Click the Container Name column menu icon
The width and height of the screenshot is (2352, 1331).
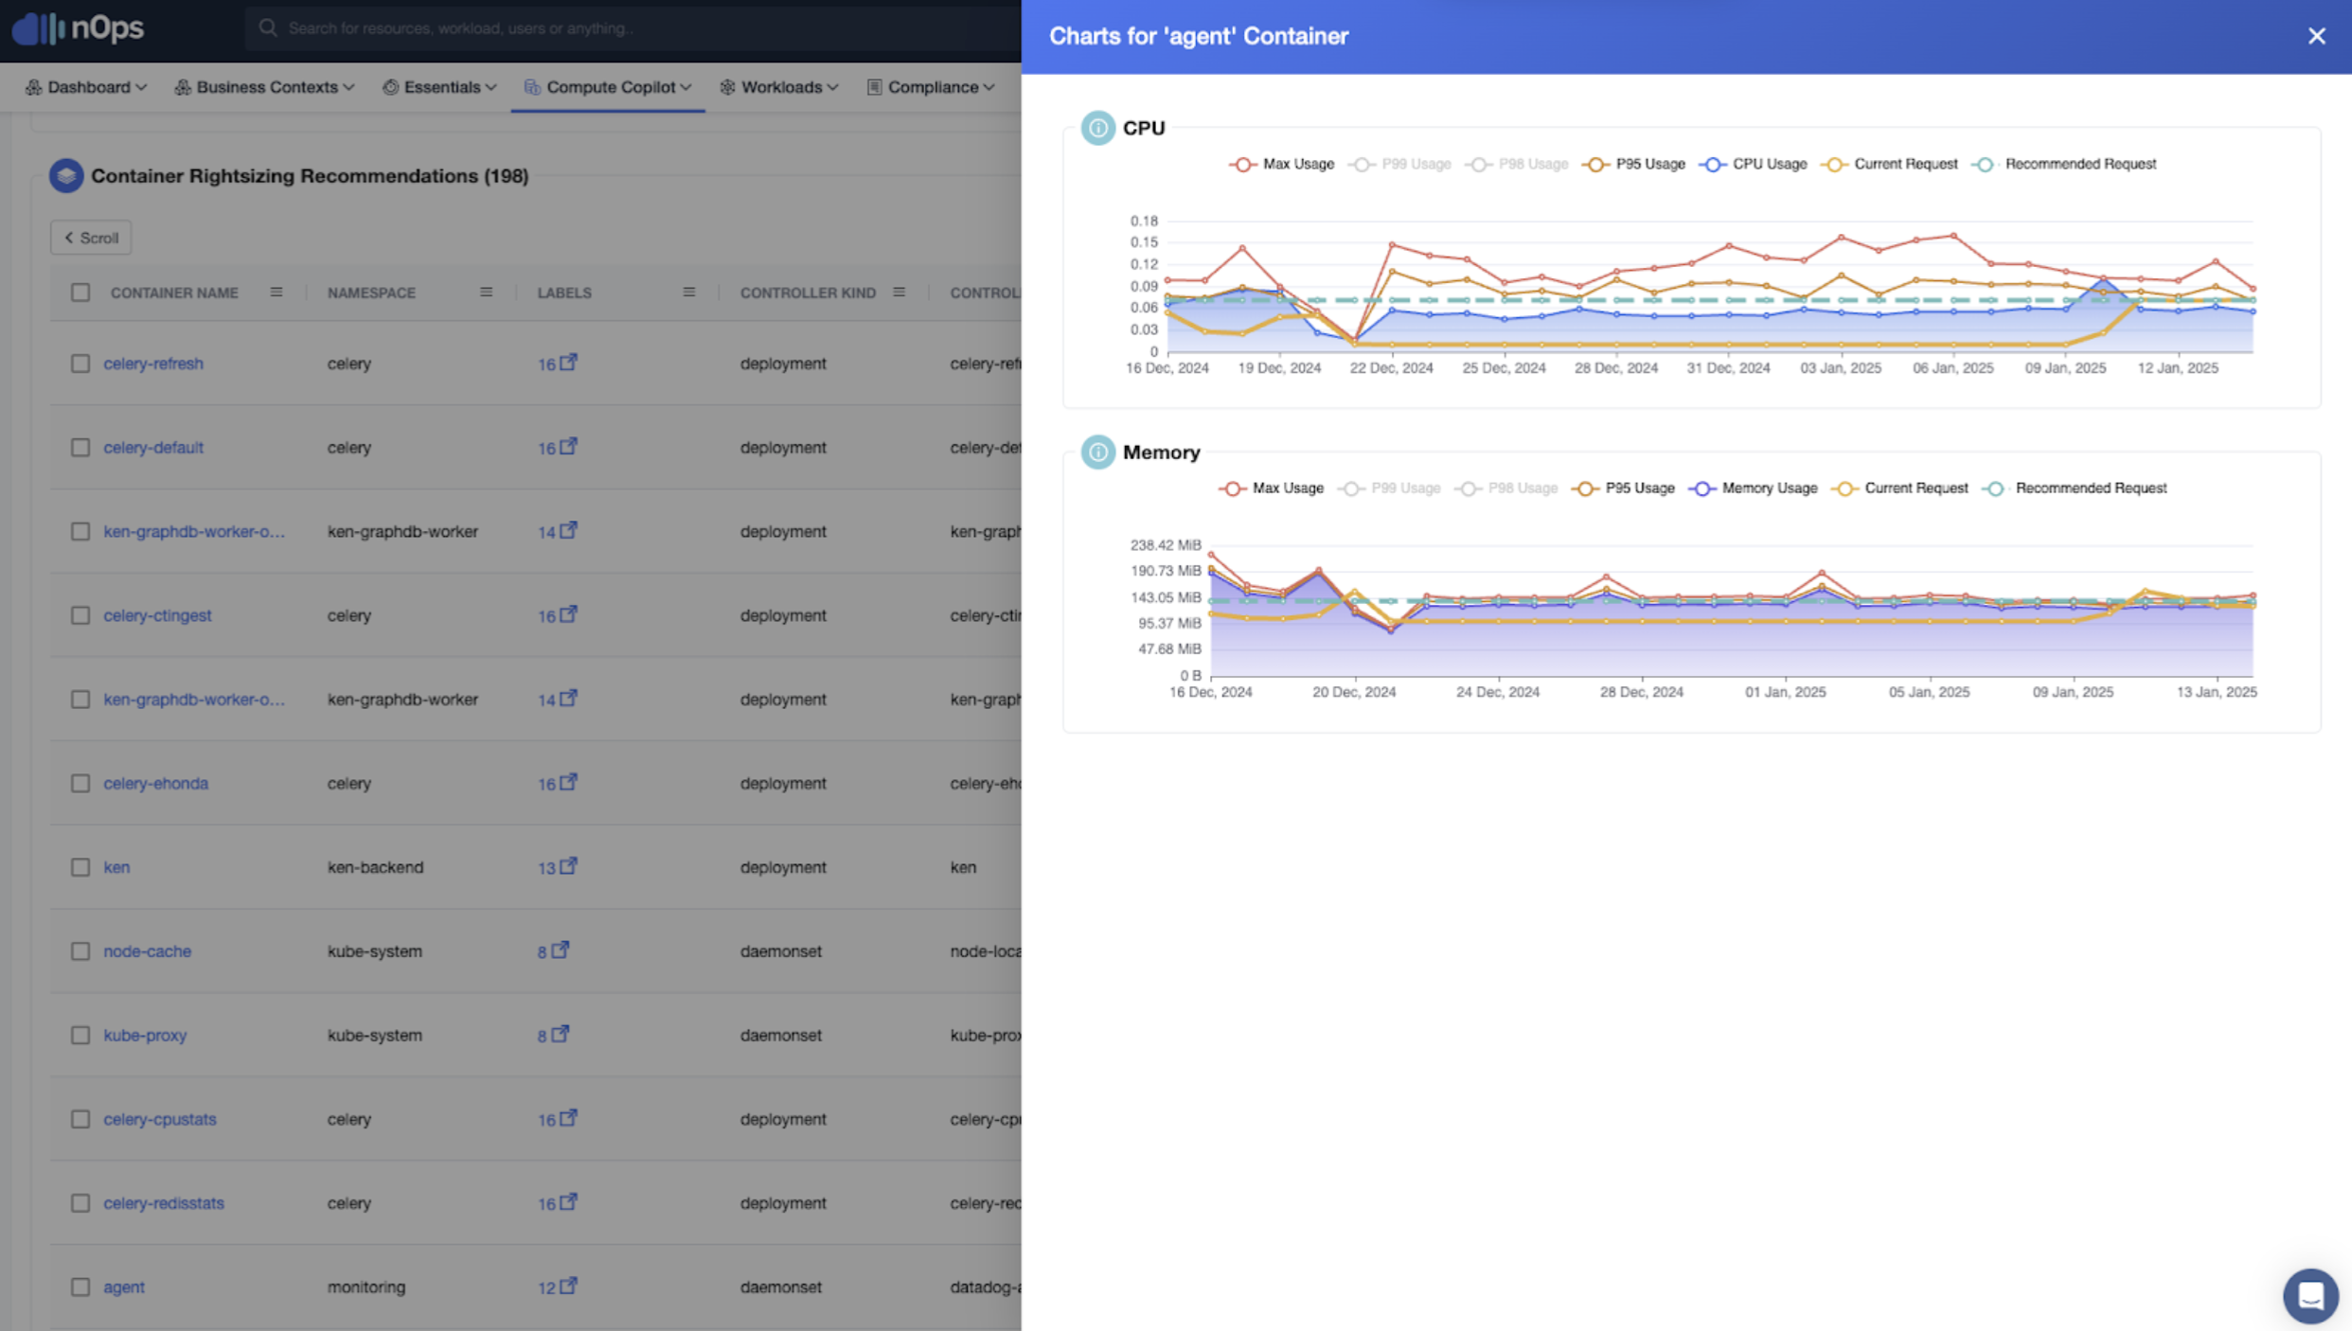[276, 293]
